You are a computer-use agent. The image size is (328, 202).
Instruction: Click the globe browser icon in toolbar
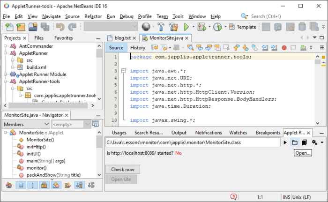146,27
